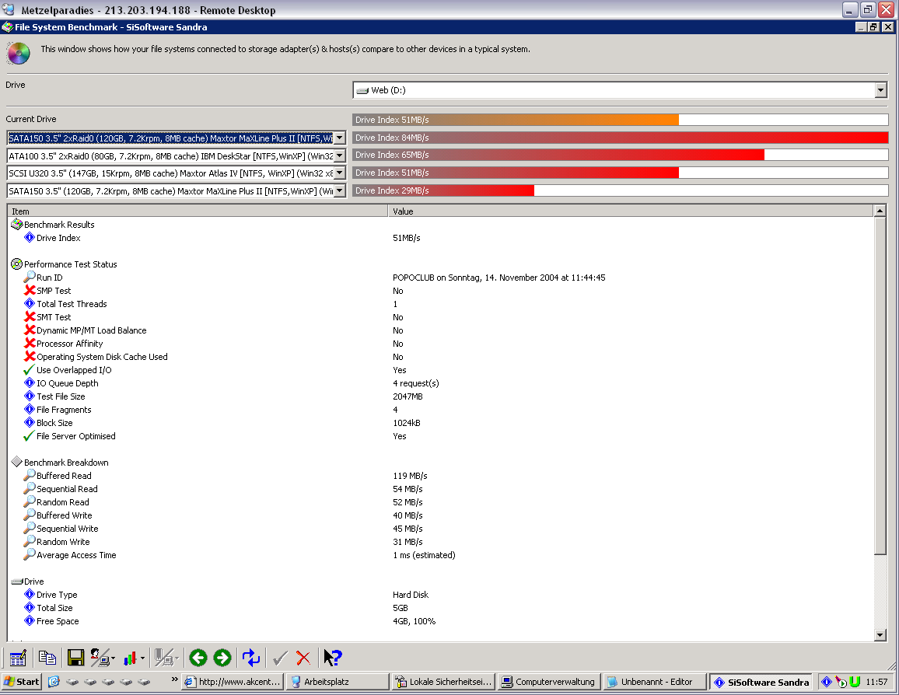Click the Item column header
Viewport: 899px width, 695px height.
click(x=198, y=211)
